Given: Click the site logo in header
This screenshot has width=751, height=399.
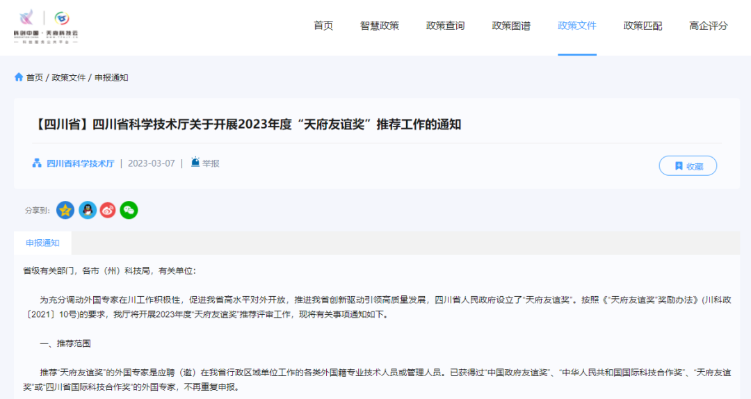Looking at the screenshot, I should [46, 26].
